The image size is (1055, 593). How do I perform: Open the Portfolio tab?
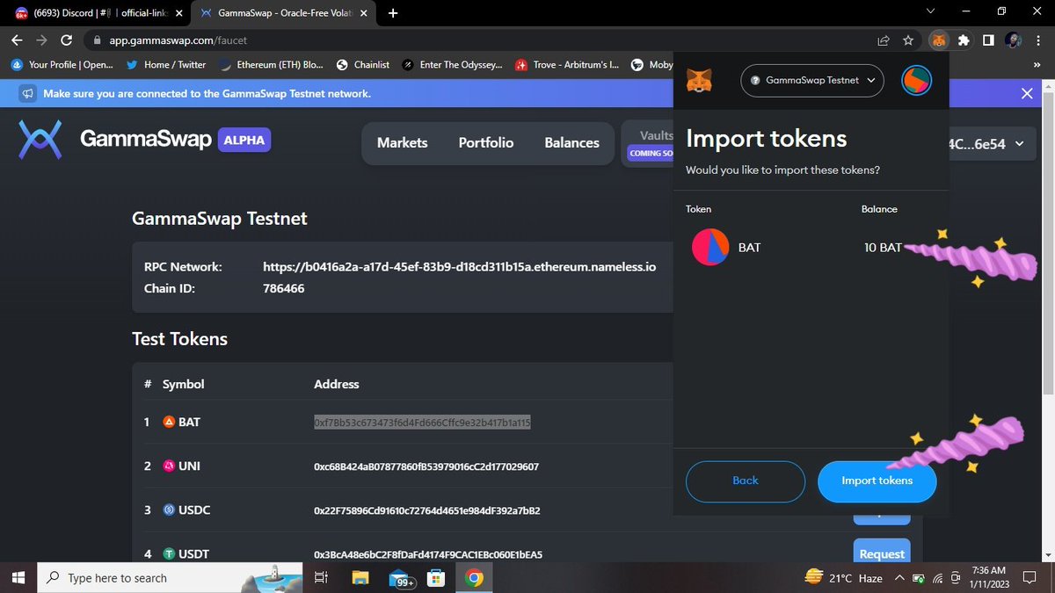[486, 142]
